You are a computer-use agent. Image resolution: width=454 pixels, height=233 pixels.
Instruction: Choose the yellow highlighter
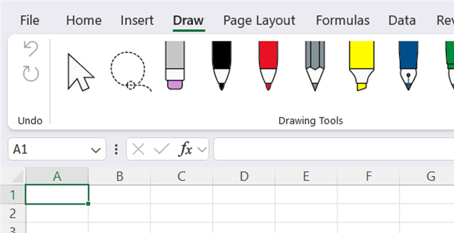pos(361,66)
